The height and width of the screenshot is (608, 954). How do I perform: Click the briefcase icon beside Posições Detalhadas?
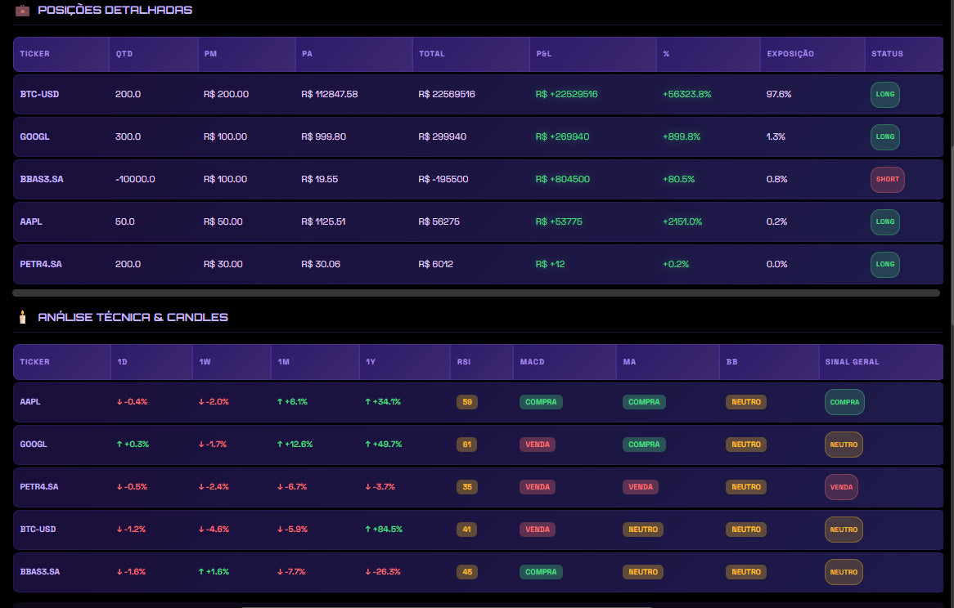click(22, 11)
